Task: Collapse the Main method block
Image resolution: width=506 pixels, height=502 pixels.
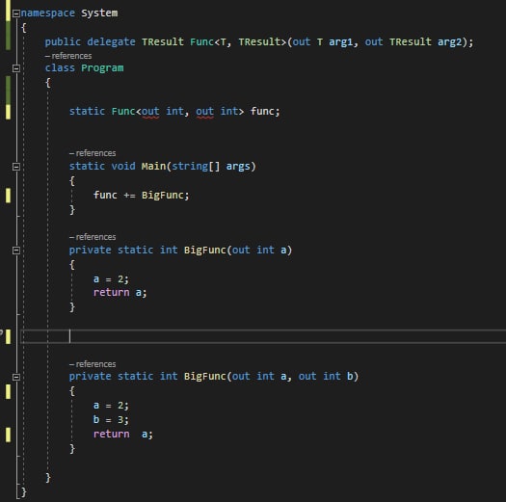Action: pyautogui.click(x=16, y=167)
